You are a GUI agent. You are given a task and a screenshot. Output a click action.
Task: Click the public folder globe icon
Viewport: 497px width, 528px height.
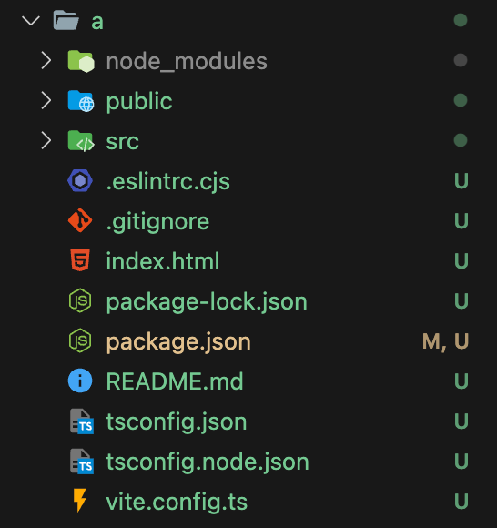pos(81,101)
